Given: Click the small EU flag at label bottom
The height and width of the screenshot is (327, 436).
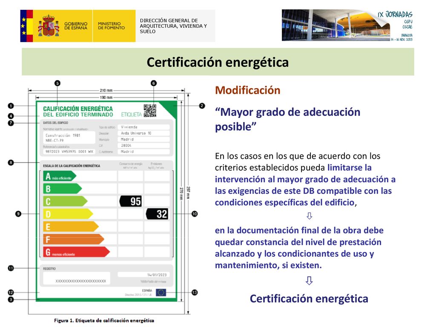Looking at the screenshot, I should click(161, 293).
